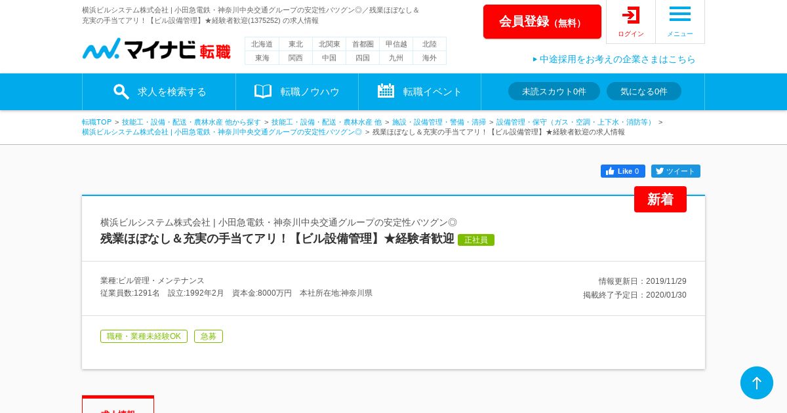Screen dimensions: 787x413
Task: Click the company name above the job title
Action: click(x=279, y=222)
